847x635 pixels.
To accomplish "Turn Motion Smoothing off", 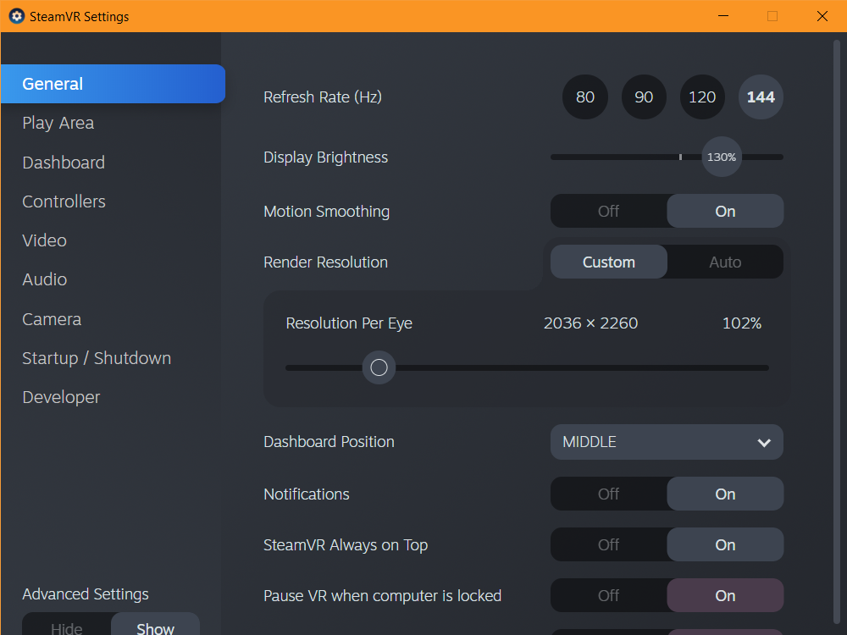I will tap(609, 212).
